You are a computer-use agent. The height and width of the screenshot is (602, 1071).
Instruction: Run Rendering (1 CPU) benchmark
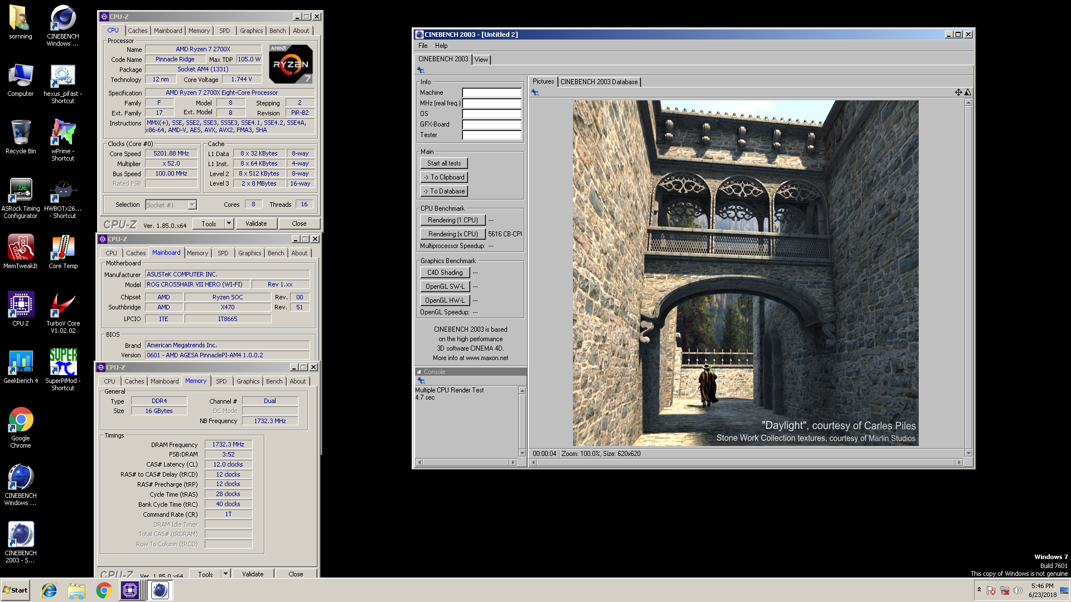point(453,220)
